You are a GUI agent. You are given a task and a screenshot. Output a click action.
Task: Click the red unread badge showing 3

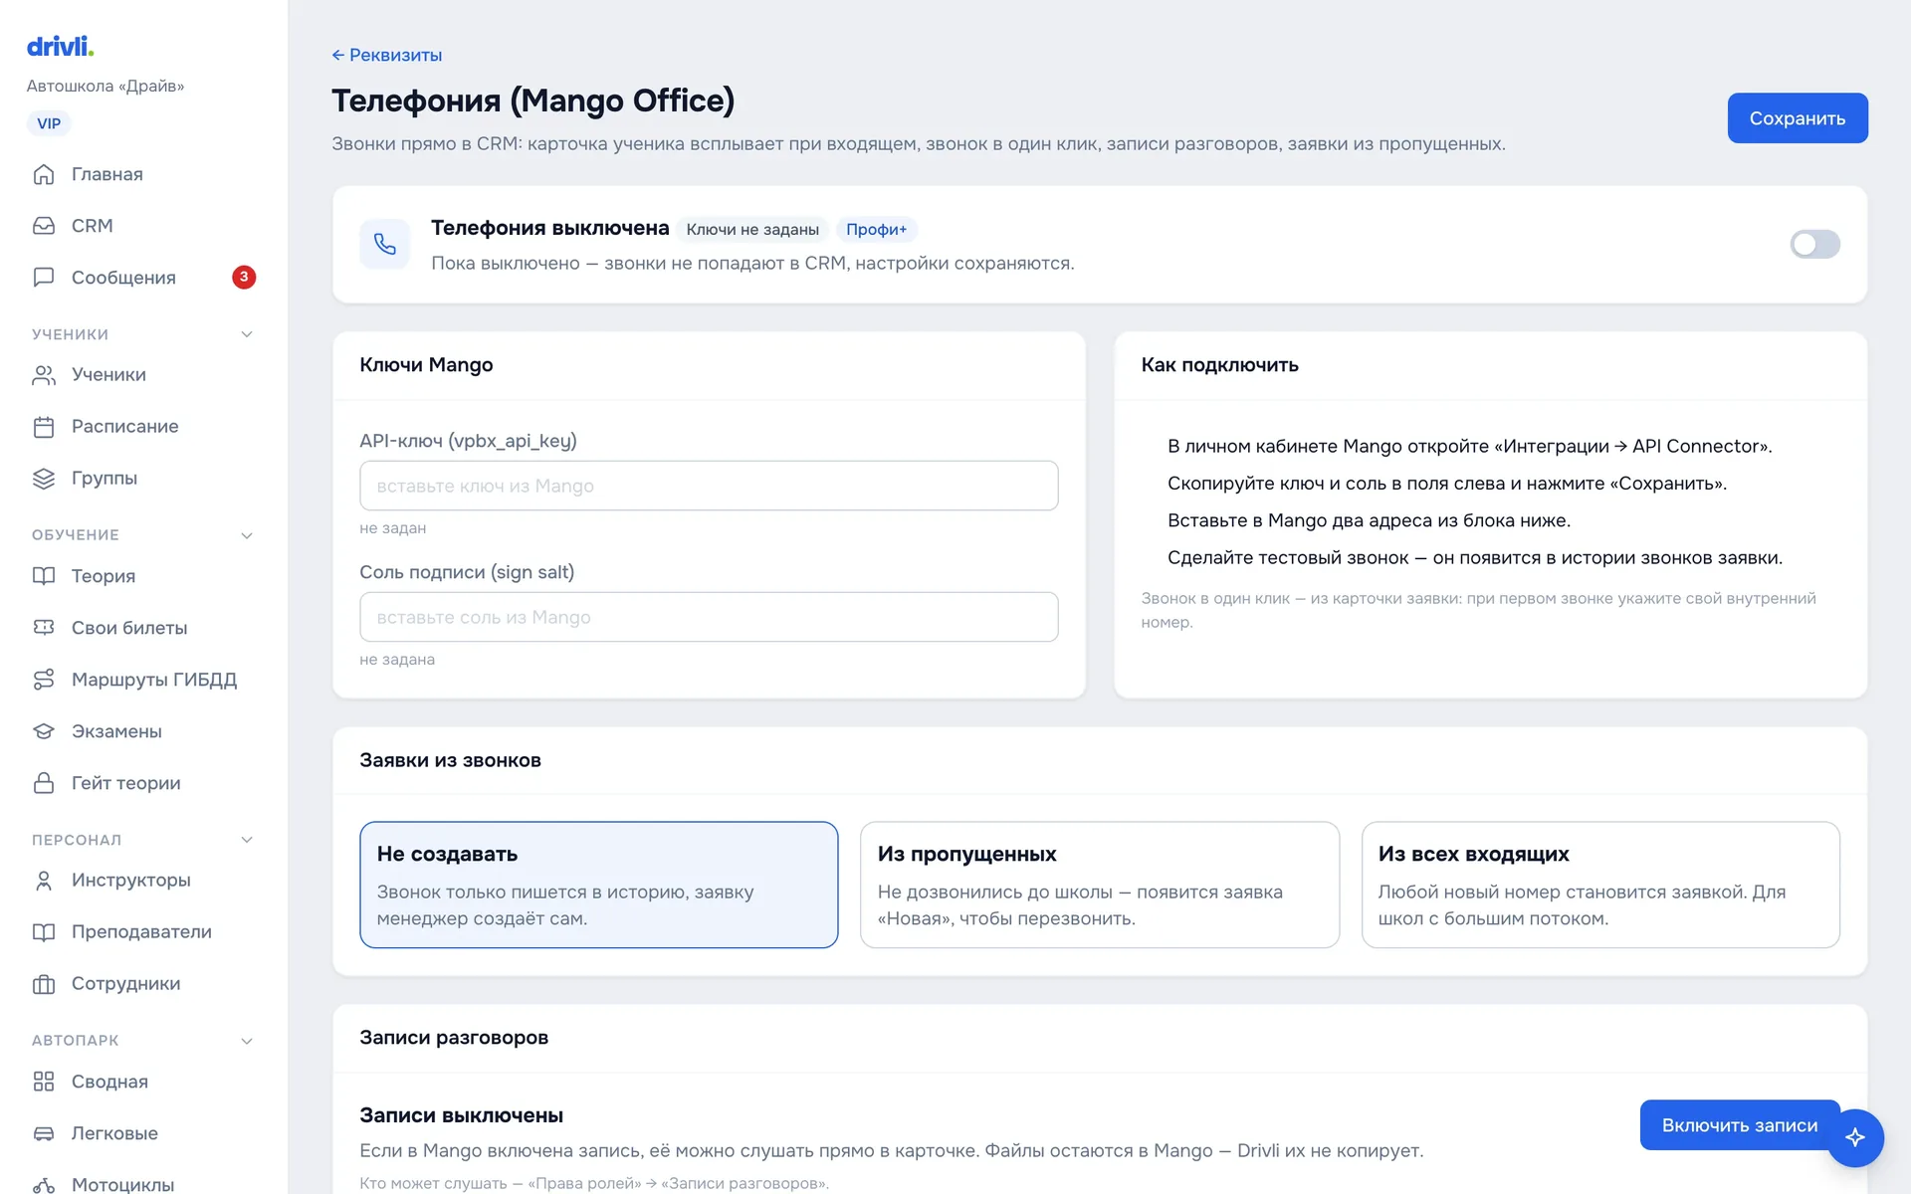pyautogui.click(x=244, y=277)
